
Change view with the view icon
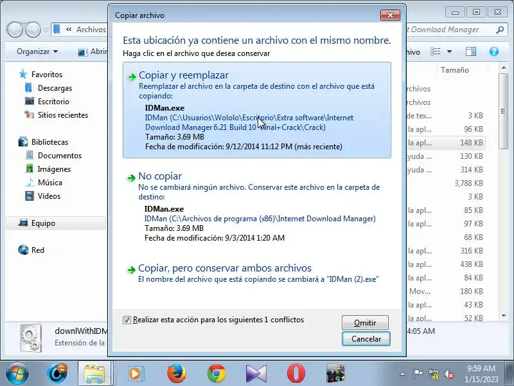coord(436,51)
